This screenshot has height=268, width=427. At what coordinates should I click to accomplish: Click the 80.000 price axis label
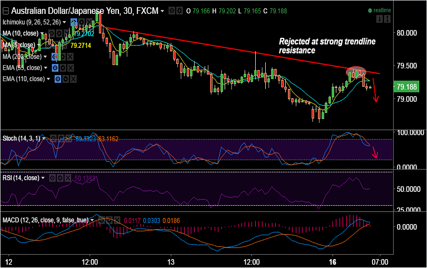coord(407,33)
